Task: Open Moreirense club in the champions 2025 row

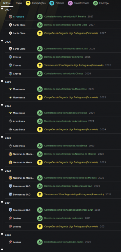Action: tap(19, 97)
